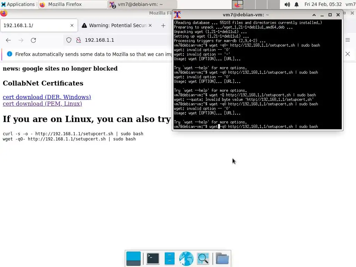Click news: google sites no longer blocked
The image size is (356, 267).
coord(60,68)
